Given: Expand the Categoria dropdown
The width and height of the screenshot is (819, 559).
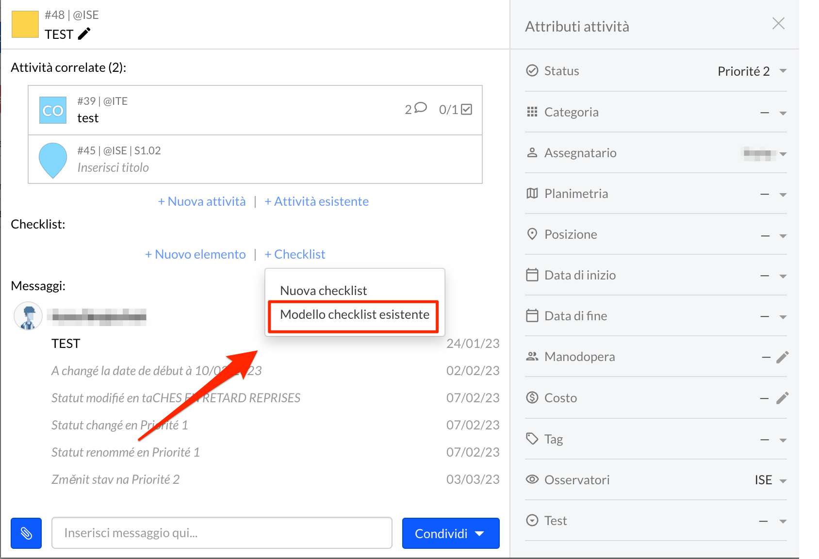Looking at the screenshot, I should pyautogui.click(x=783, y=113).
